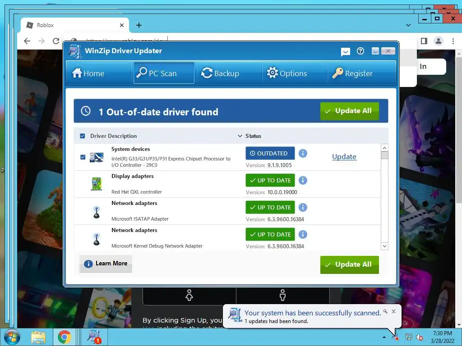This screenshot has width=462, height=346.
Task: Click UP TO DATE badge for Display adapters
Action: tap(270, 180)
